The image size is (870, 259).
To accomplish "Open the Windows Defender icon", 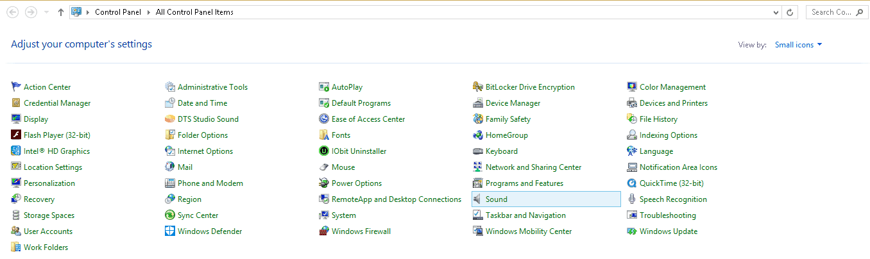I will click(x=170, y=231).
